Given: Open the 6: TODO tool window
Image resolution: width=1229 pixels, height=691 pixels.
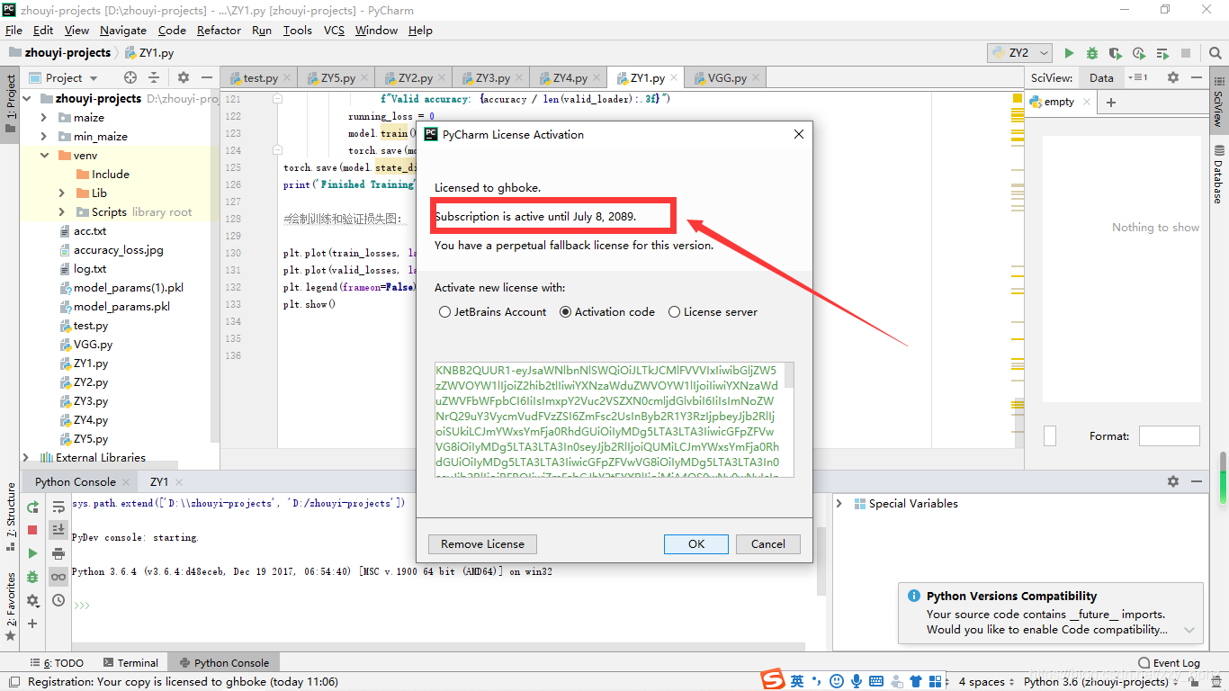Looking at the screenshot, I should [57, 663].
